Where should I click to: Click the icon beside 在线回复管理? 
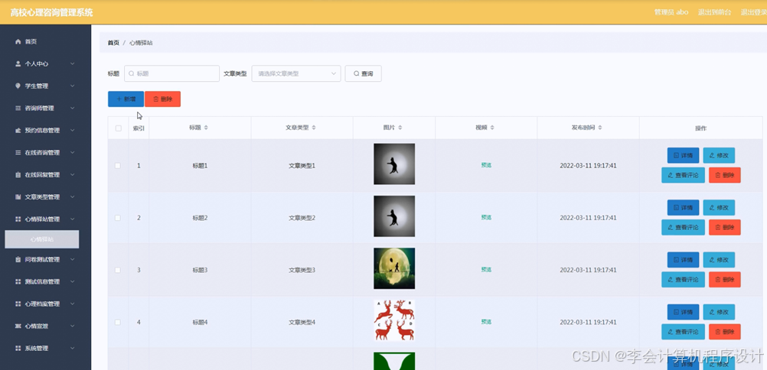pos(18,175)
